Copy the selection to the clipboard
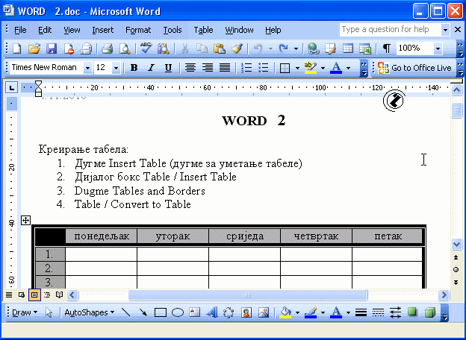Screen dimensions: 466x340 click(202, 48)
